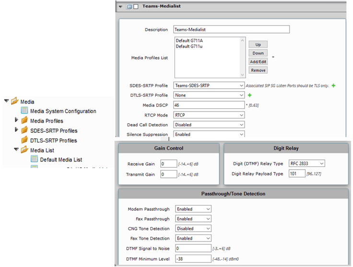Screen dimensions: 353x267
Task: Expand the Media Profiles tree node
Action: click(x=17, y=121)
